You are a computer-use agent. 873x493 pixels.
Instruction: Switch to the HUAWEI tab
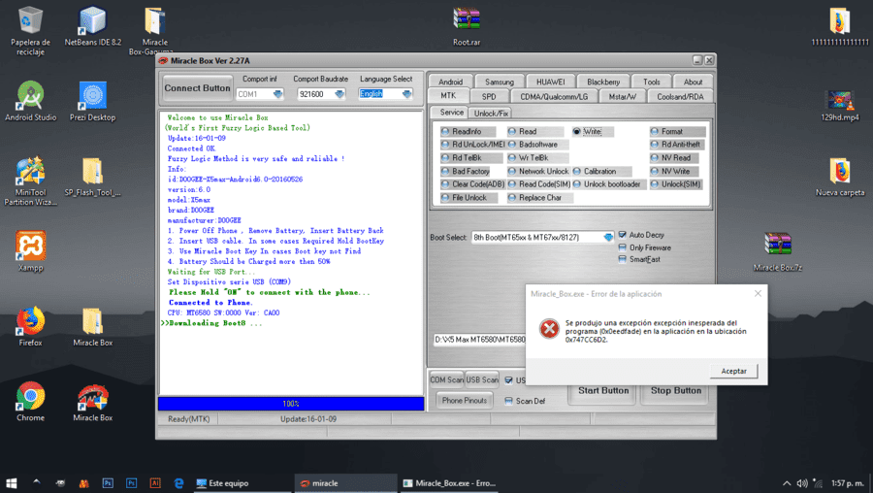[x=550, y=82]
